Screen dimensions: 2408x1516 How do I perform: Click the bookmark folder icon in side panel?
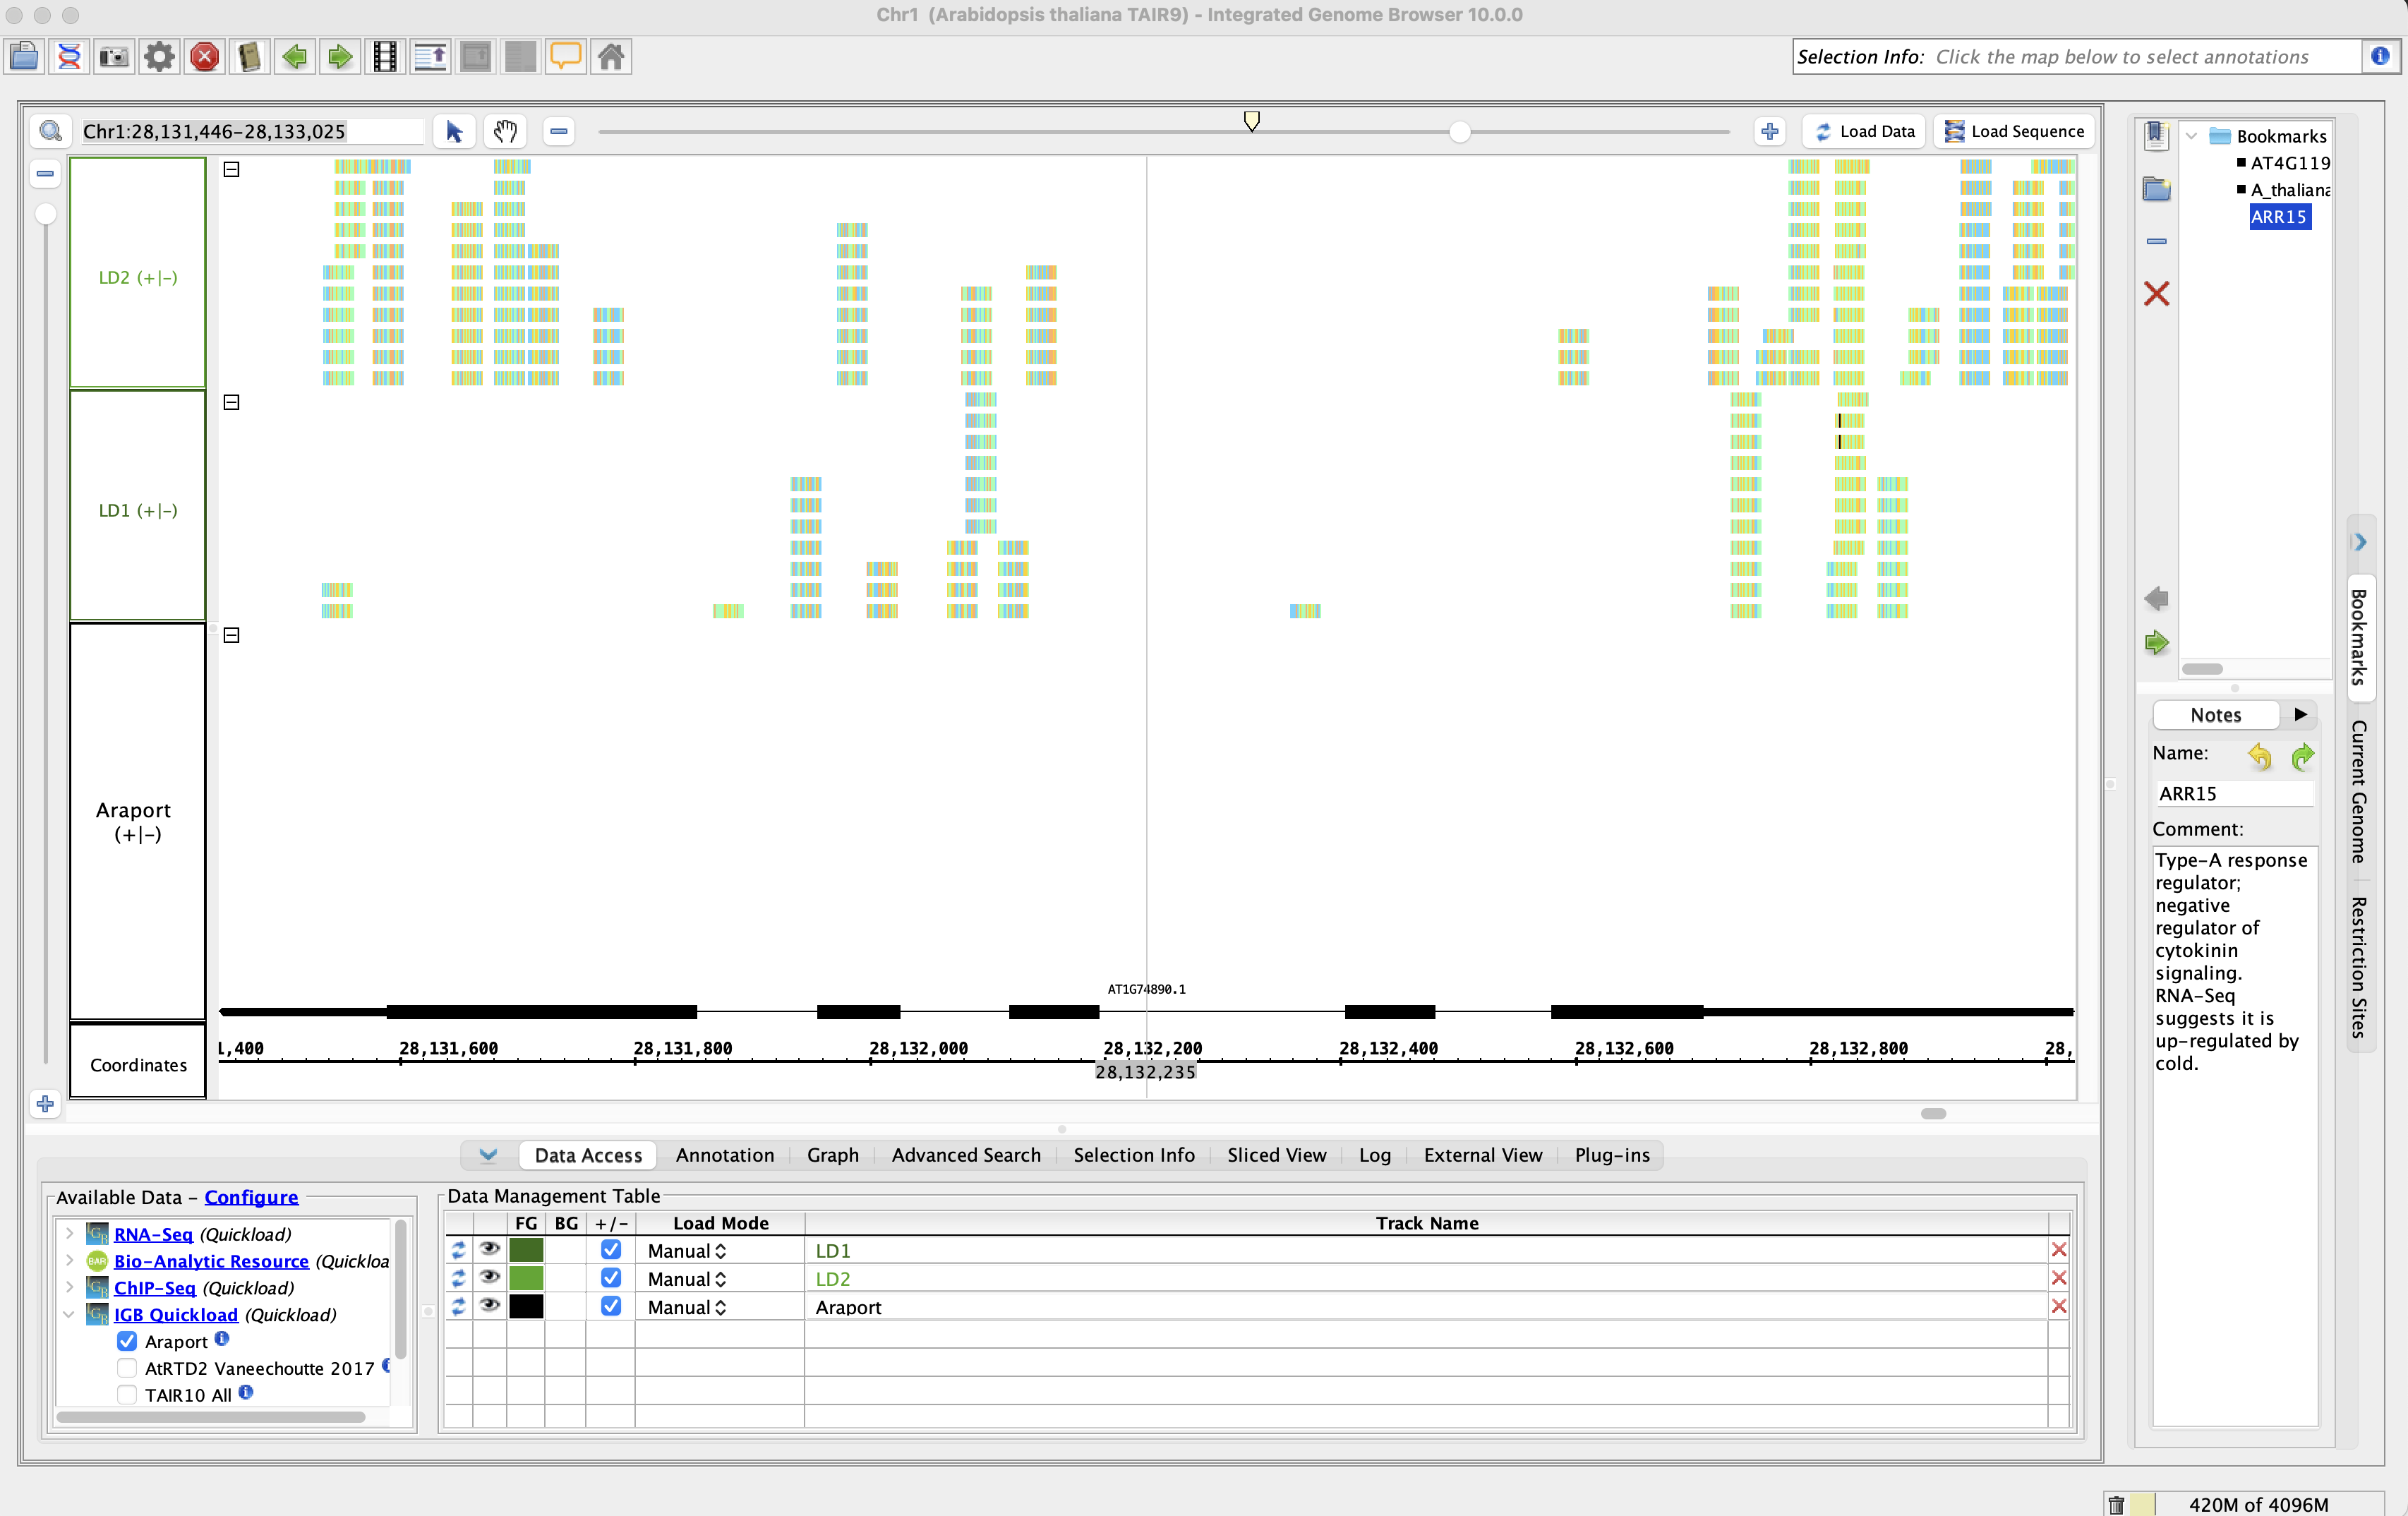[2156, 188]
